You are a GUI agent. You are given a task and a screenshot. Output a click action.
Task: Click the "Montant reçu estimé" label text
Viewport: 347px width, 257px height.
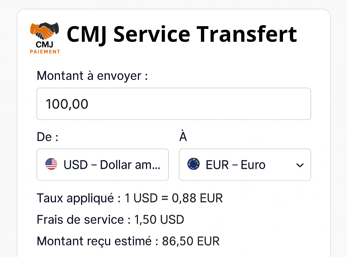tap(94, 241)
